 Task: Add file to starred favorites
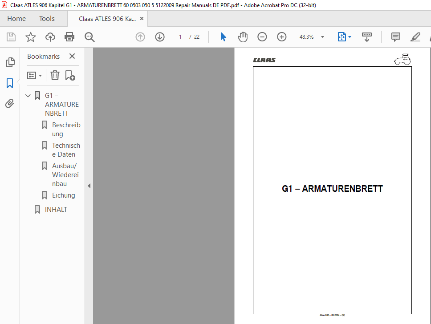(31, 37)
